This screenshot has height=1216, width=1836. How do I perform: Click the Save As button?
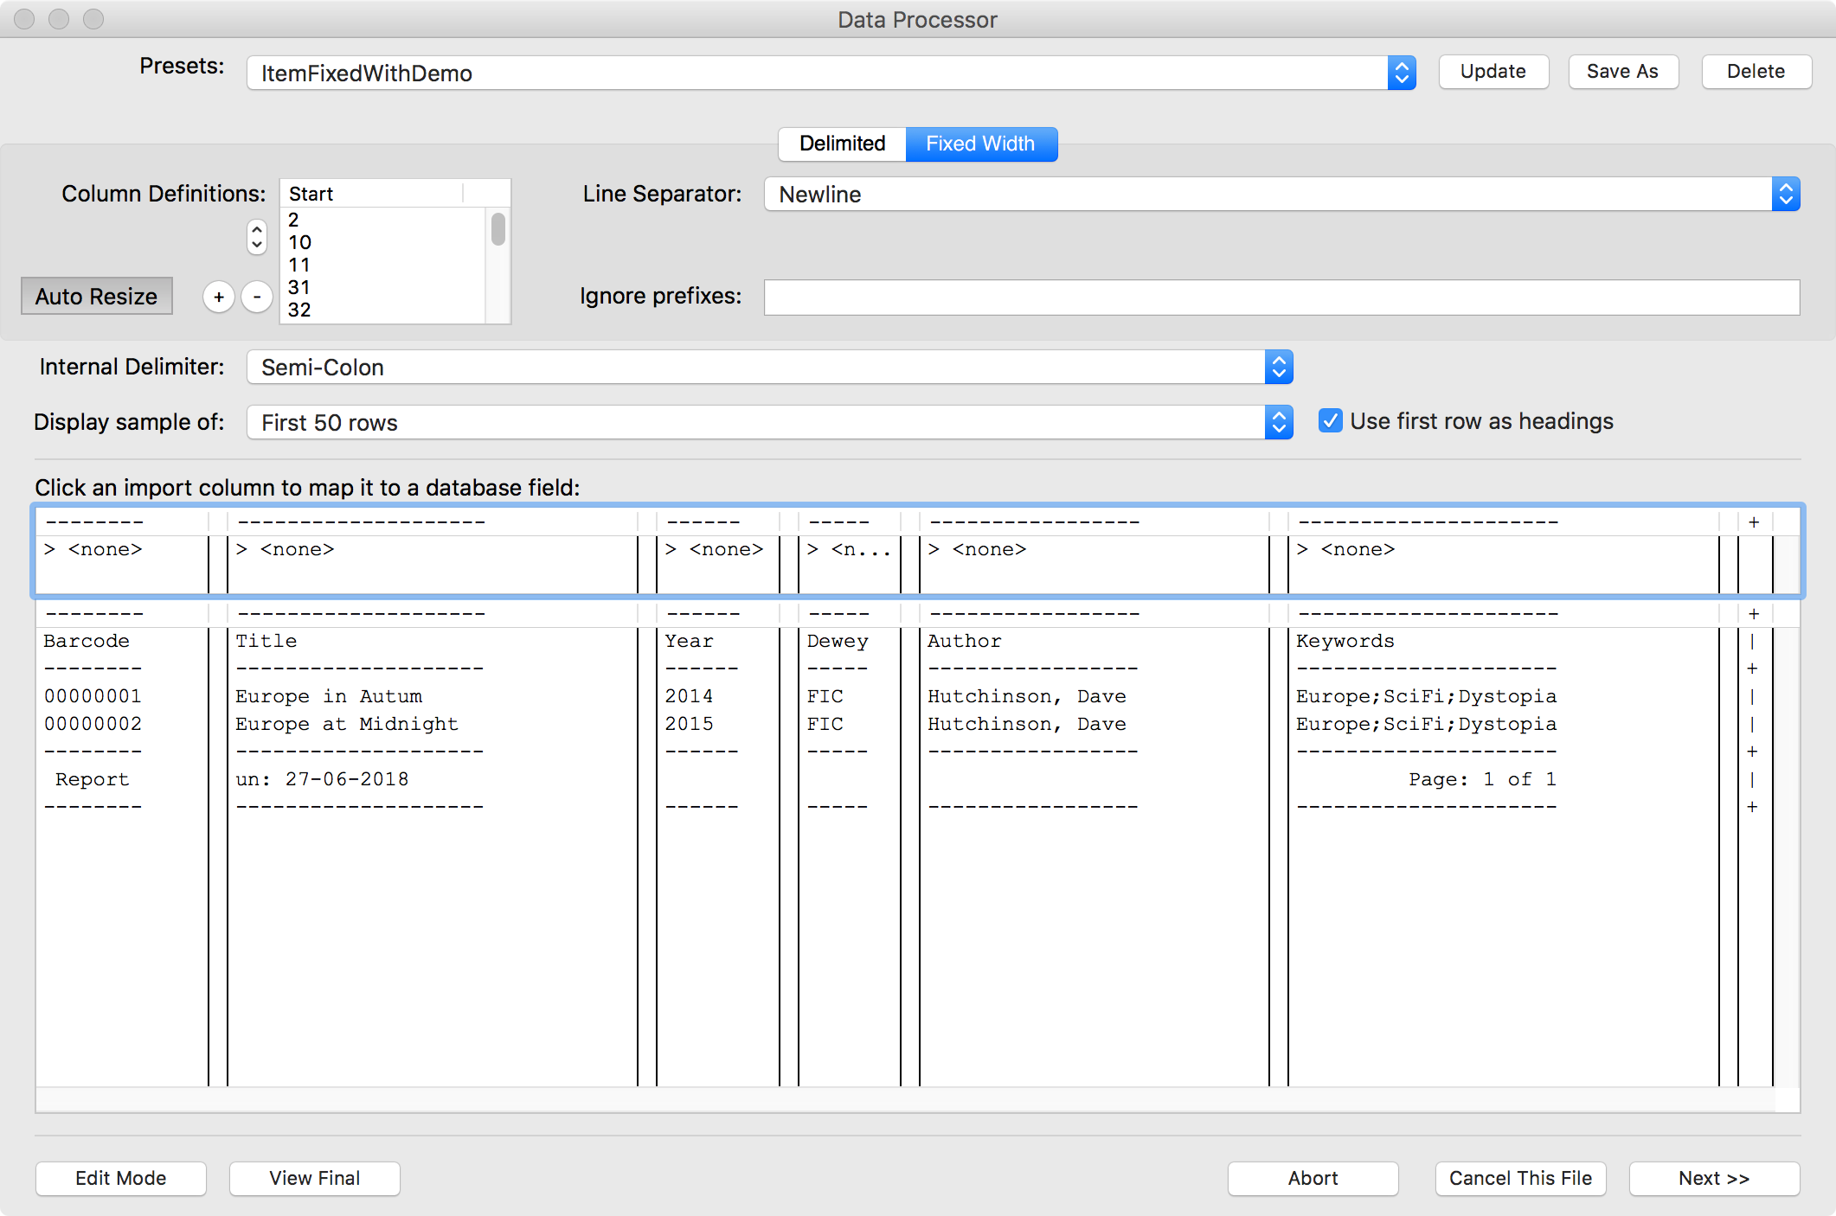click(x=1623, y=72)
